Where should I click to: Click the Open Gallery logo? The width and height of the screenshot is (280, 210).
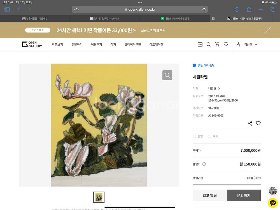tap(32, 45)
